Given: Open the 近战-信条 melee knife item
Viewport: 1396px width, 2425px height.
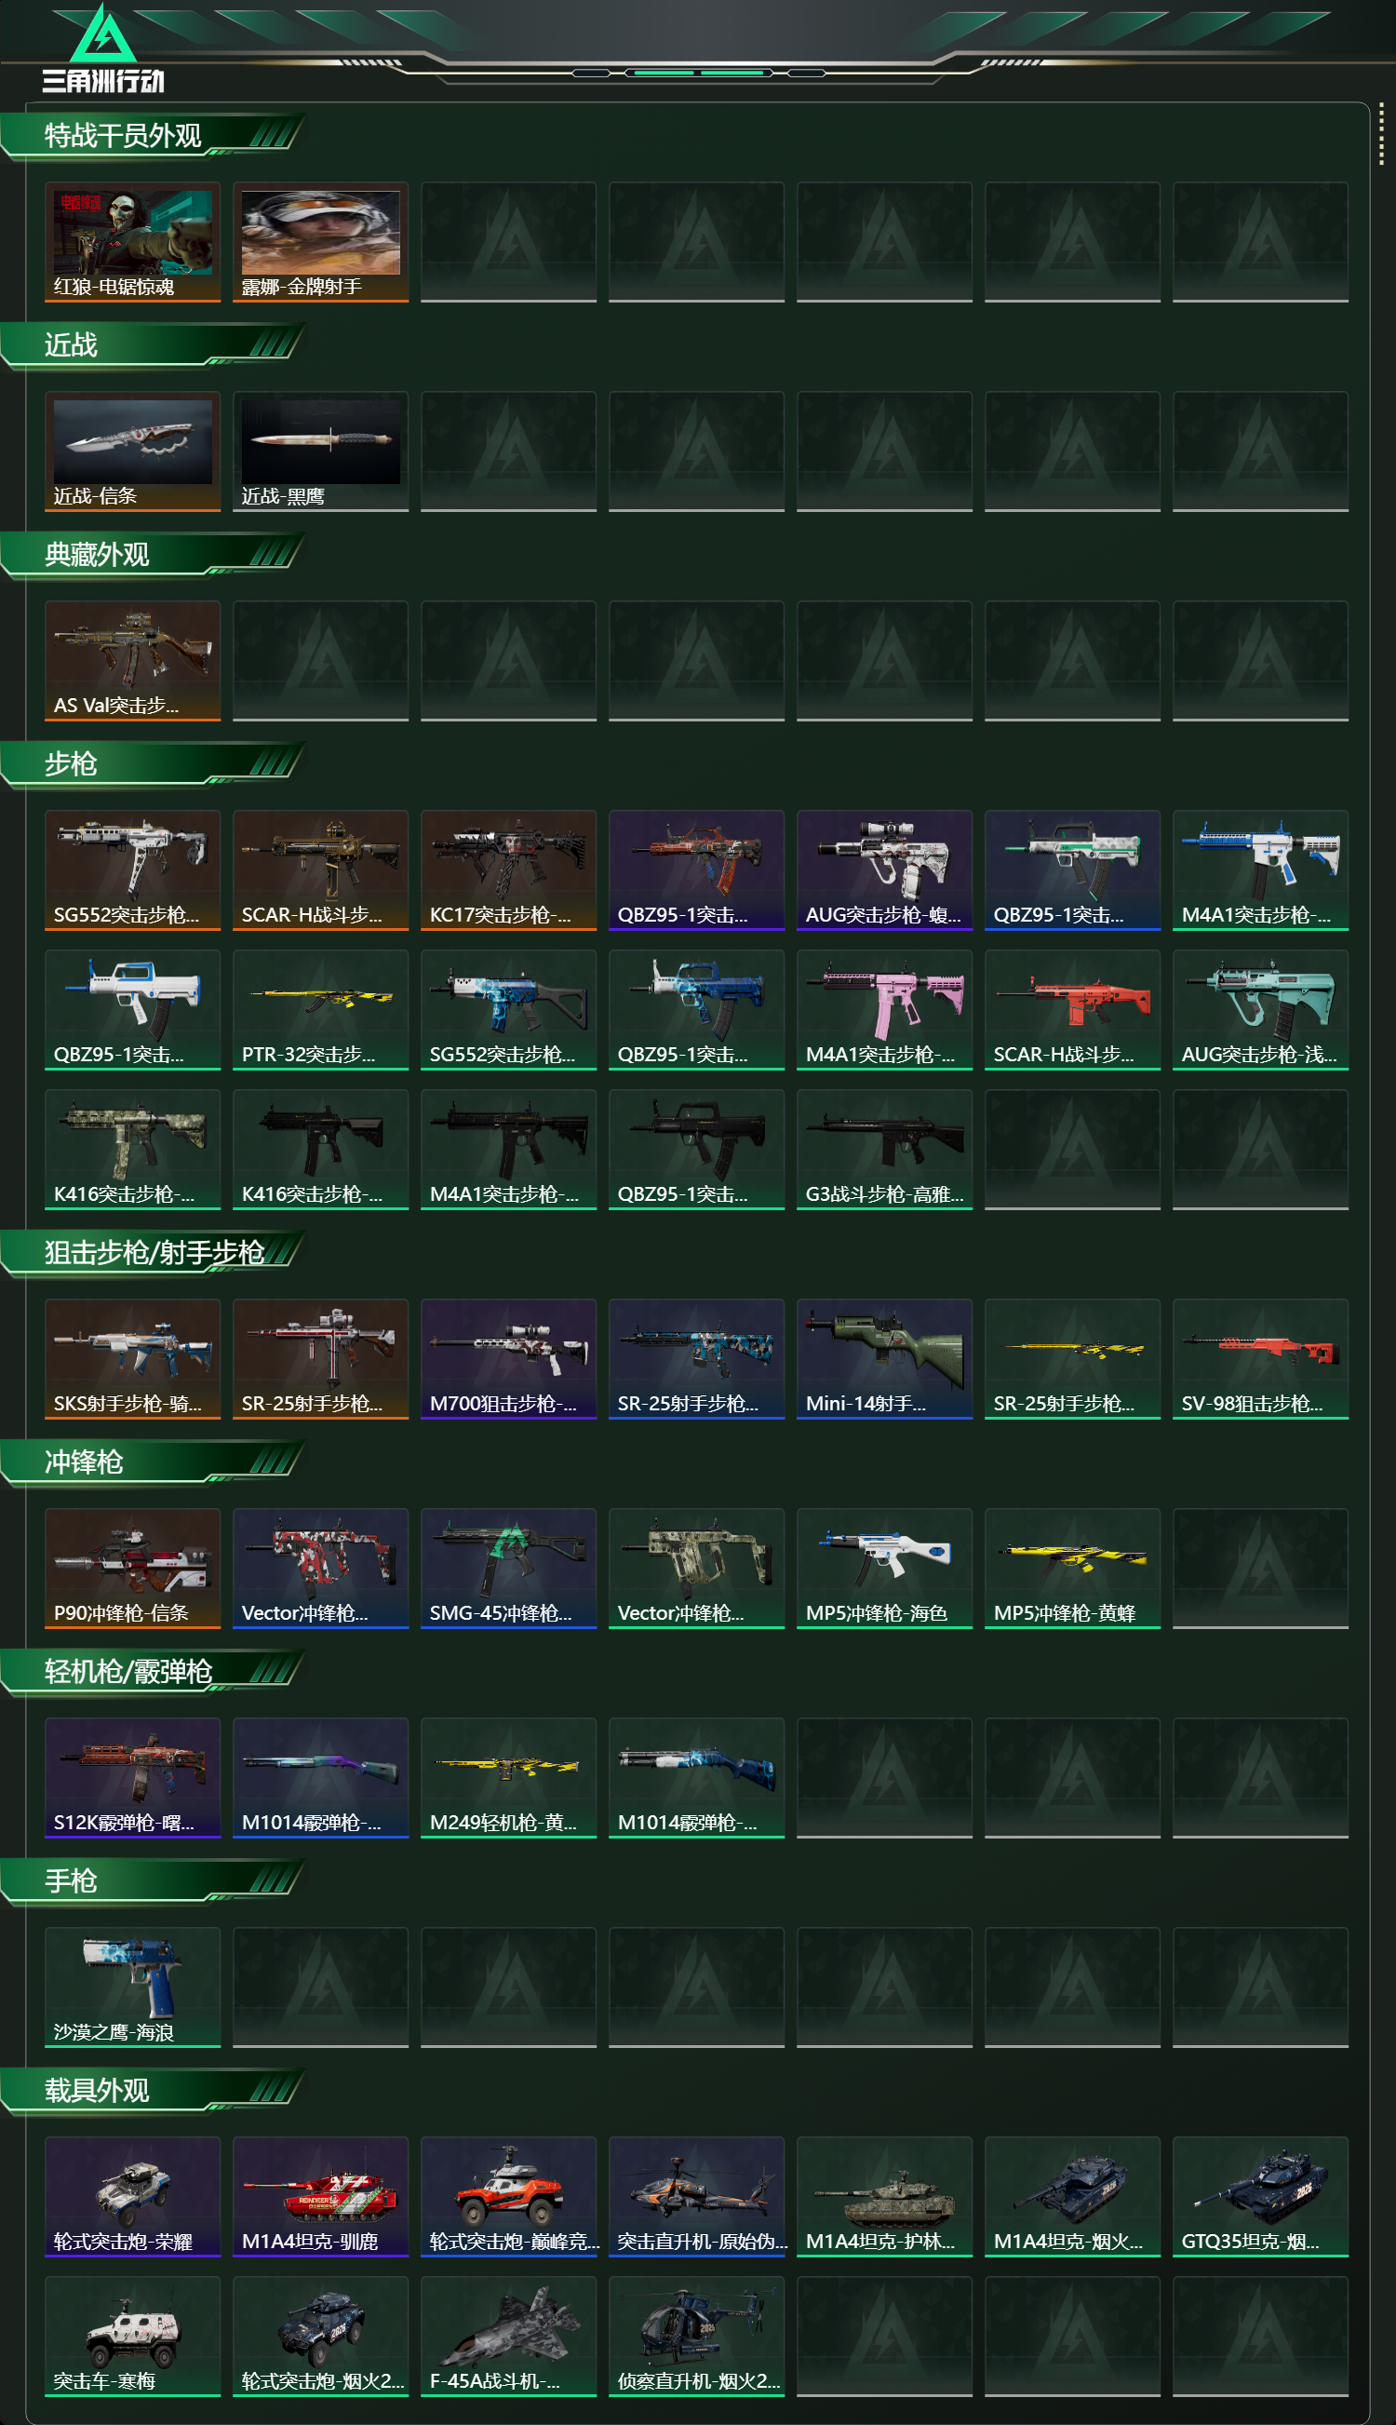Looking at the screenshot, I should tap(132, 451).
